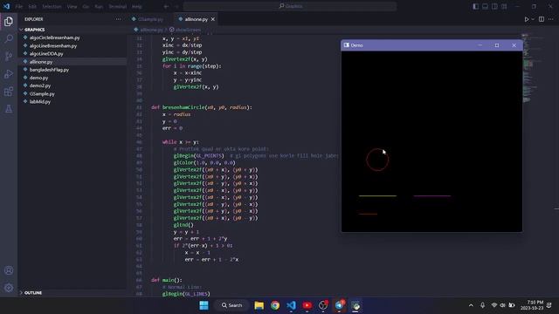Toggle the primary side bar layout icon

[x=475, y=6]
